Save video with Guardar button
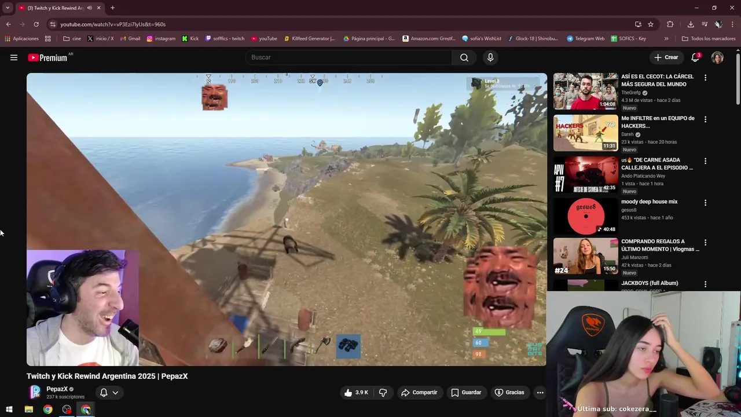 pyautogui.click(x=466, y=393)
